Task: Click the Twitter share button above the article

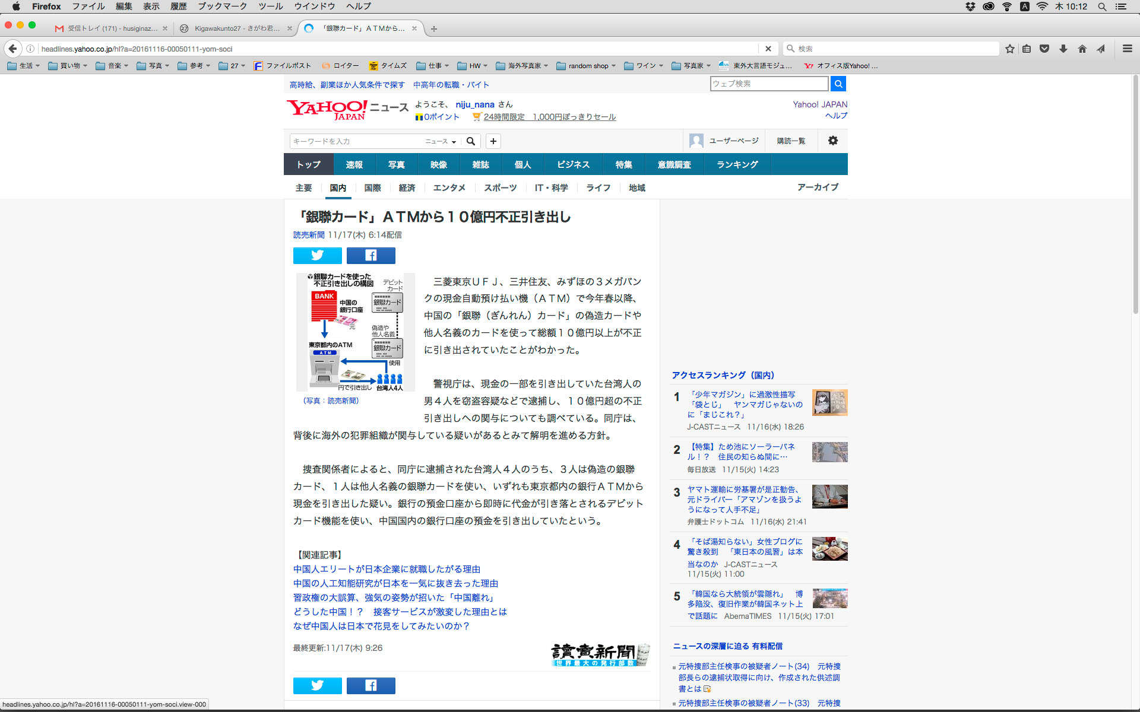Action: [x=317, y=255]
